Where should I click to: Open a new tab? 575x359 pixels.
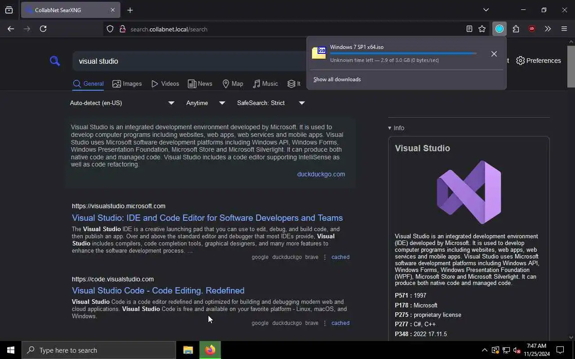coord(130,10)
